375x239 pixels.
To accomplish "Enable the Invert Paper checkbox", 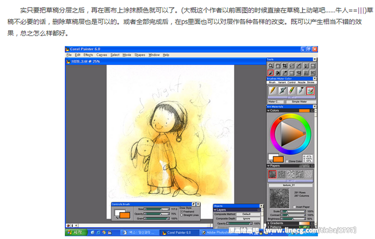I will [294, 206].
